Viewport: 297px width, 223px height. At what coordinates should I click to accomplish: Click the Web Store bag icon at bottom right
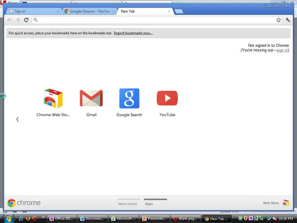(286, 203)
